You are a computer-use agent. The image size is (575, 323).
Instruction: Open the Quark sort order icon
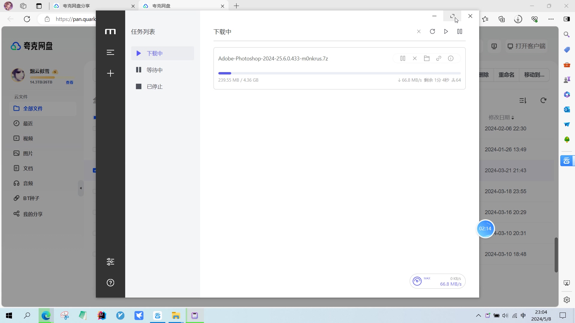(523, 100)
